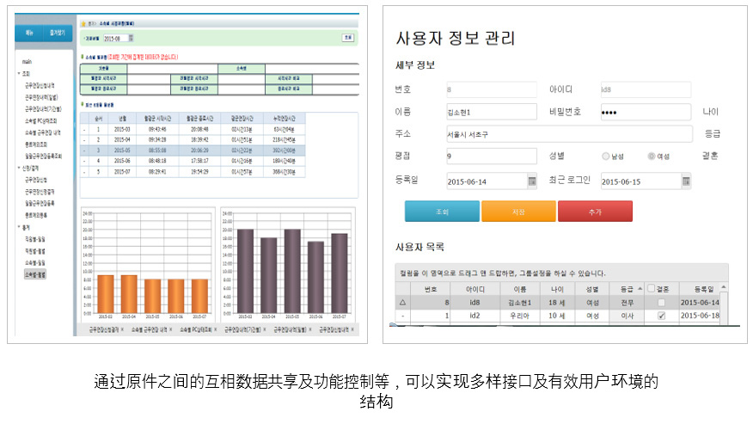Click the 주소 field with 서울시 서초구
This screenshot has width=753, height=430.
click(569, 134)
